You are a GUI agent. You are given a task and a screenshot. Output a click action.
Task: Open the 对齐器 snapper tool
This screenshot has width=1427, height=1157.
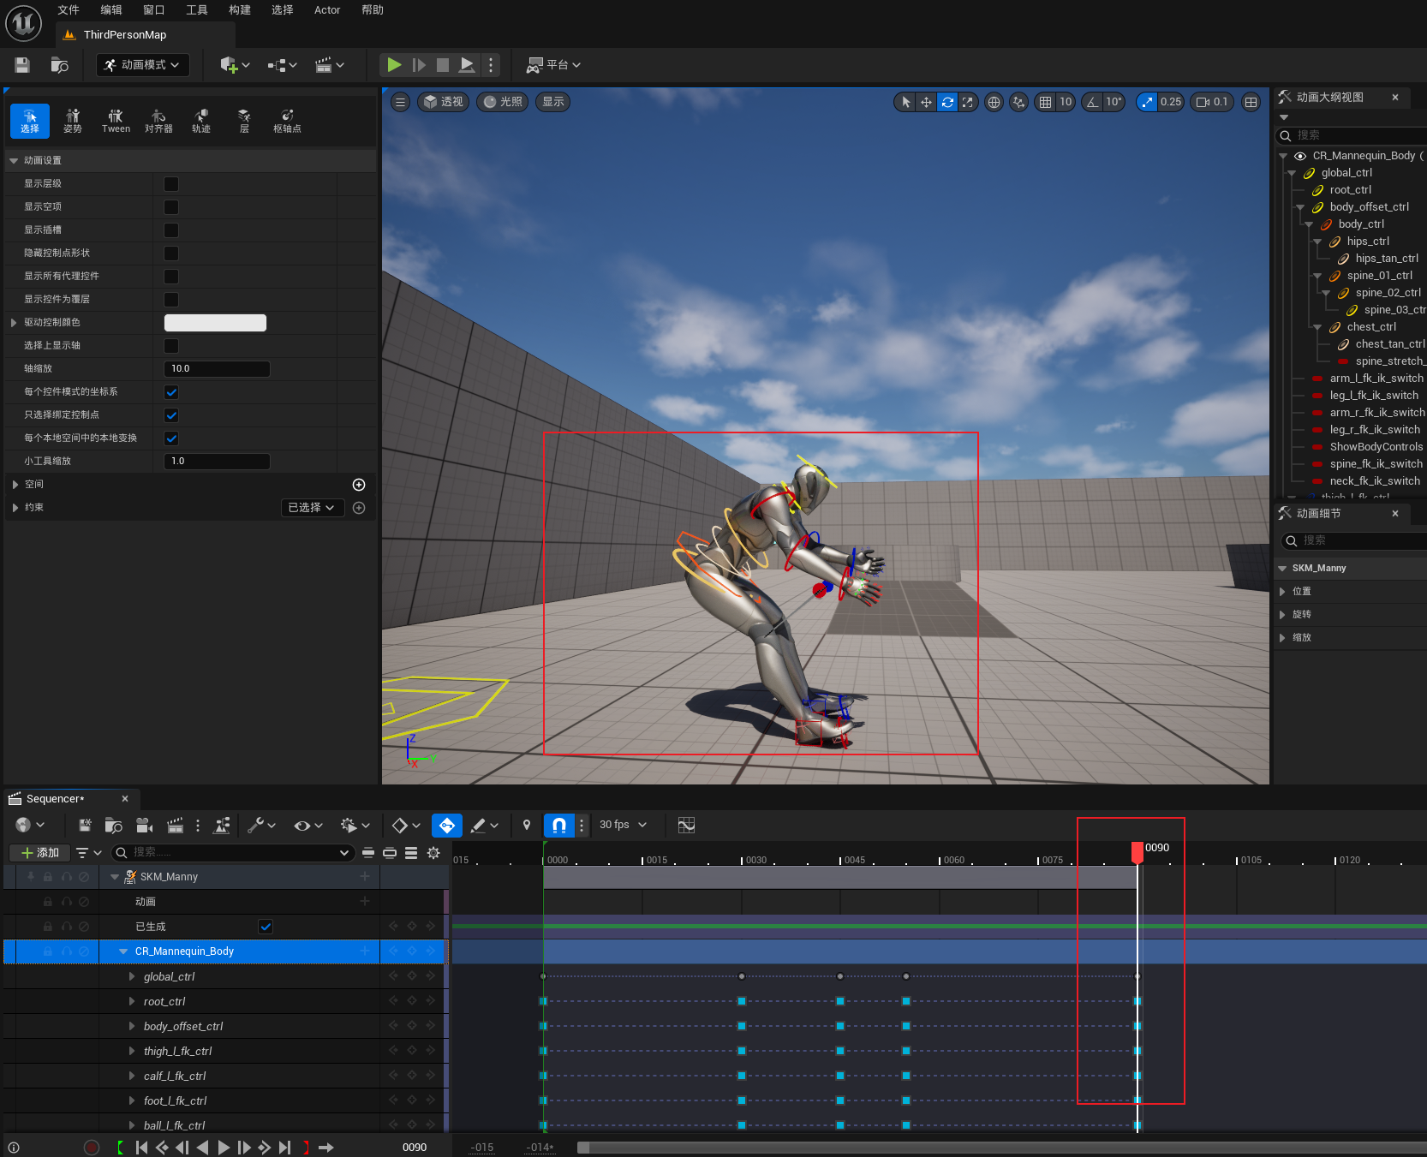[x=158, y=121]
